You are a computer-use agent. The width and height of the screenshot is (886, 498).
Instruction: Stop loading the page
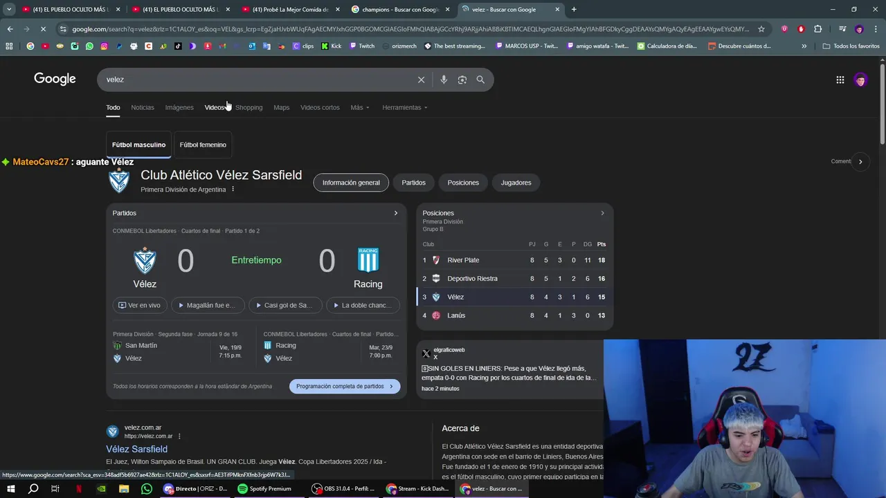43,29
